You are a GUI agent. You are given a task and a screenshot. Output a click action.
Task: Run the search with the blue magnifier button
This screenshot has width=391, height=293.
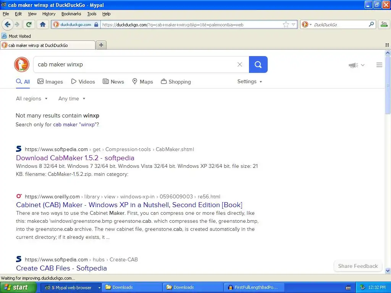coord(258,64)
